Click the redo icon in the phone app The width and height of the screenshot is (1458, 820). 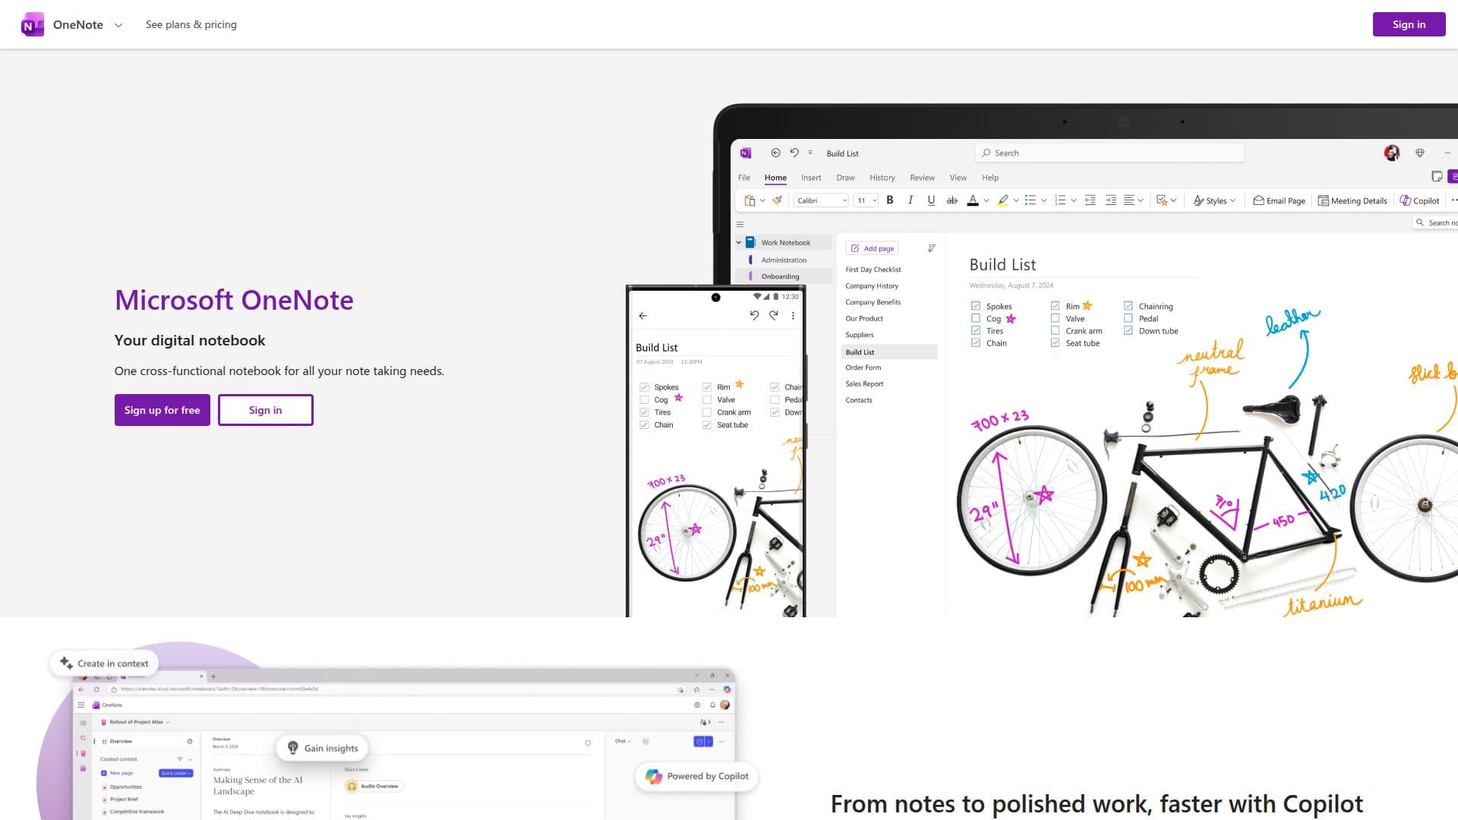[773, 316]
